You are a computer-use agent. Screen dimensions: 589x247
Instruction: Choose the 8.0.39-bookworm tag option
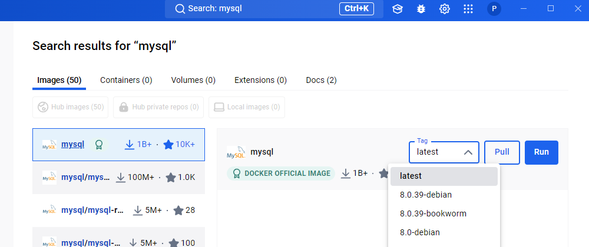[444, 213]
